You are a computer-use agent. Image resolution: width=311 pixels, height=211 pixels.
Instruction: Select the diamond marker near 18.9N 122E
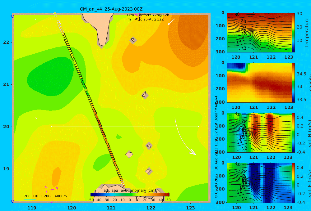(x=149, y=171)
